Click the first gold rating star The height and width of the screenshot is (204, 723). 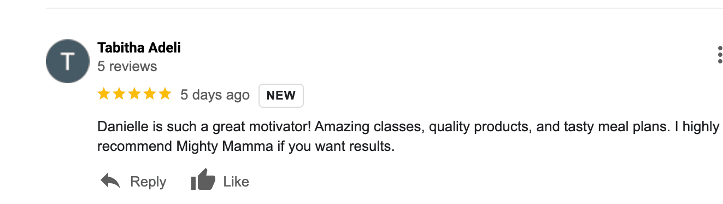tap(104, 95)
